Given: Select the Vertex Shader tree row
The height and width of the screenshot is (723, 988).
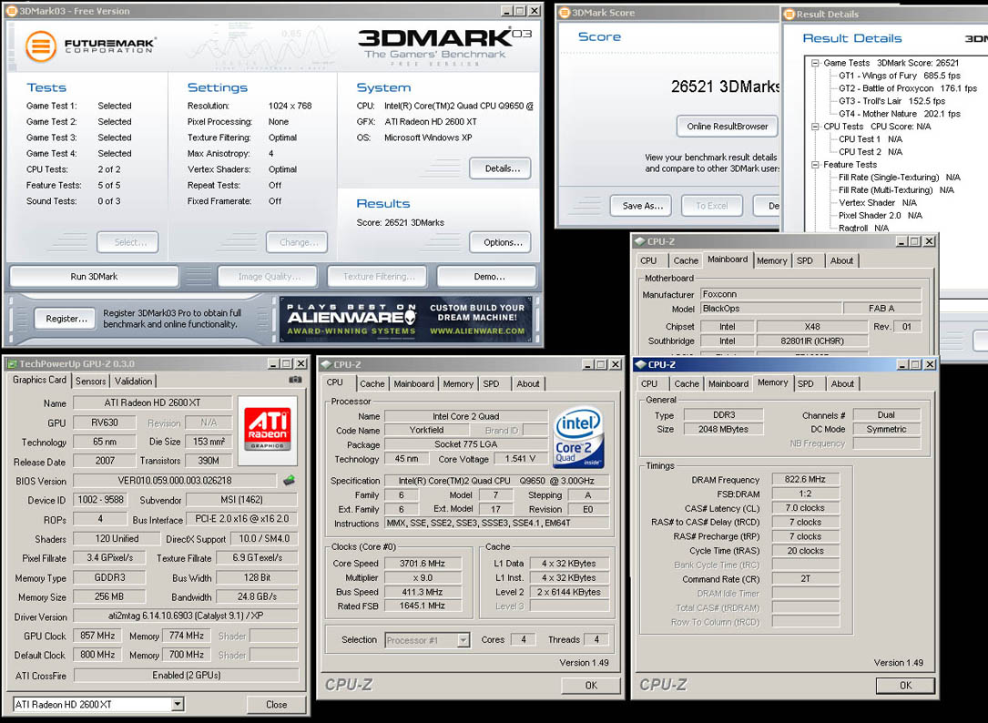Looking at the screenshot, I should [x=877, y=202].
